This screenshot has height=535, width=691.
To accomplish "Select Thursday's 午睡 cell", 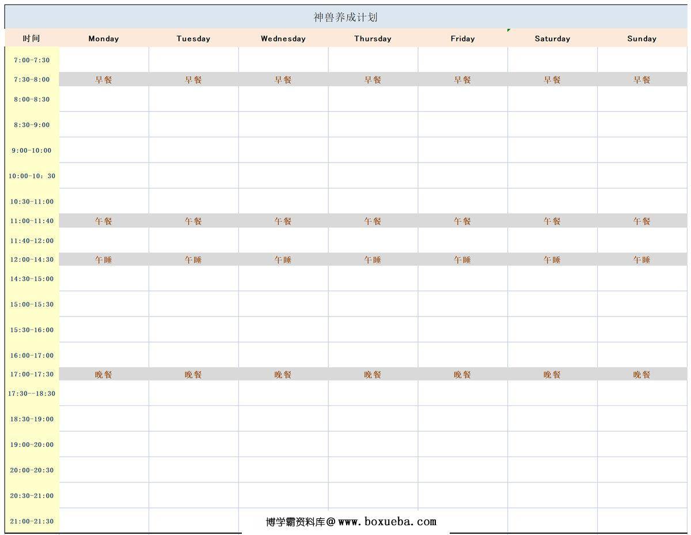I will [373, 259].
